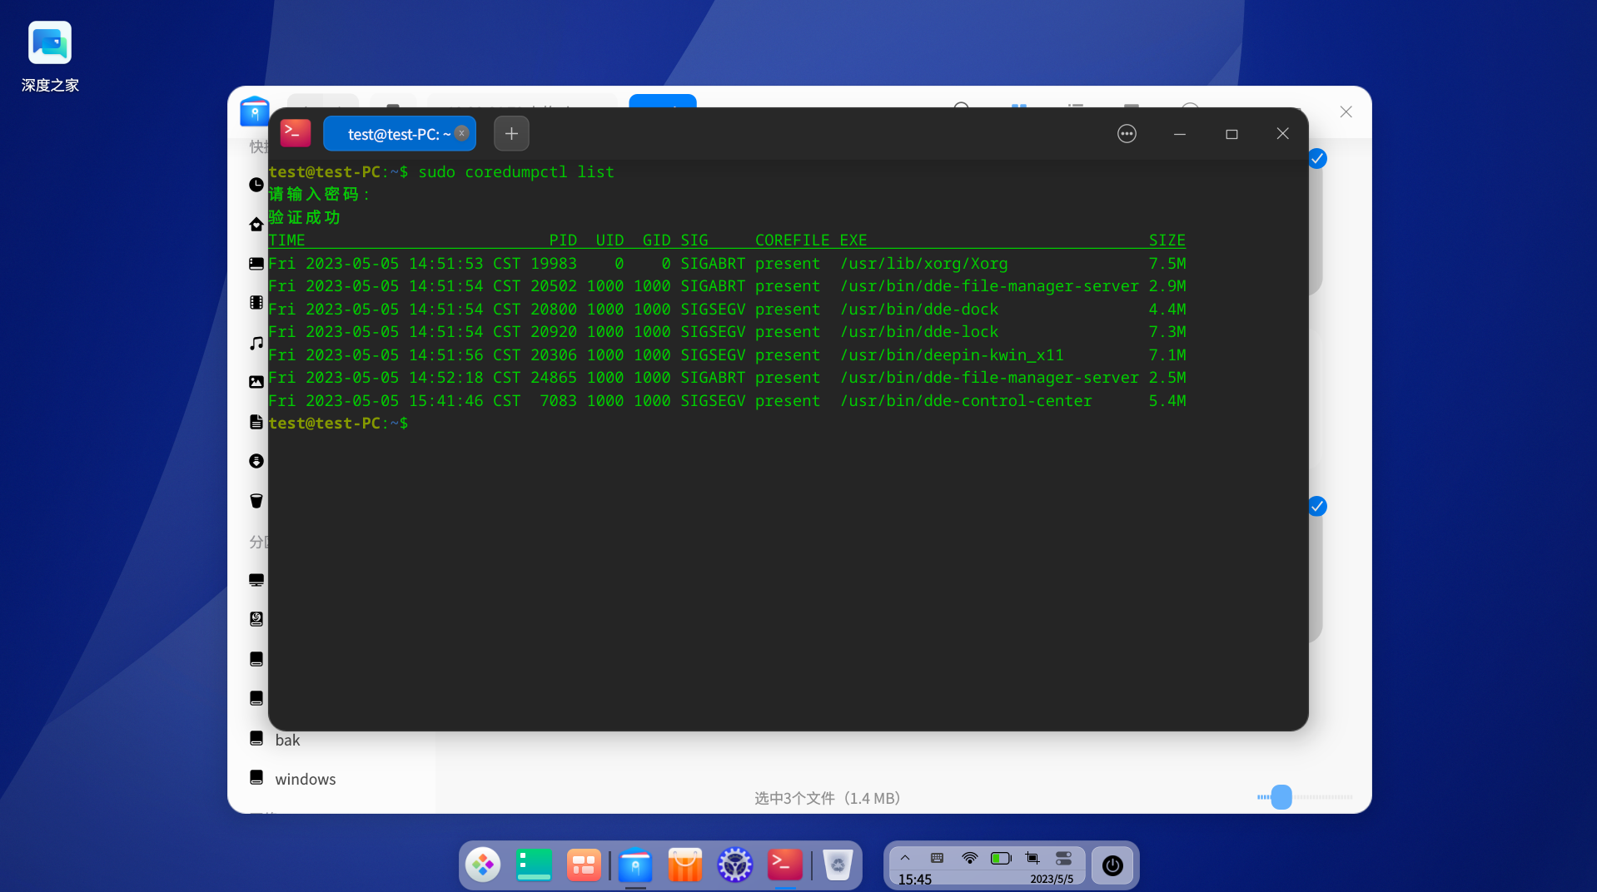1597x892 pixels.
Task: Open the 深度之家 desktop icon
Action: [x=50, y=57]
